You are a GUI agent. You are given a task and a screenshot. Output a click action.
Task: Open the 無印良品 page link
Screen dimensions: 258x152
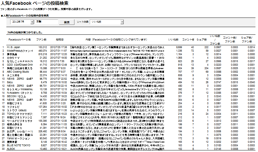12,54
